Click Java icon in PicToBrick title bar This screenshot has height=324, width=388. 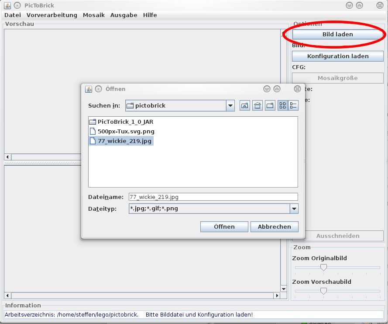pyautogui.click(x=7, y=5)
